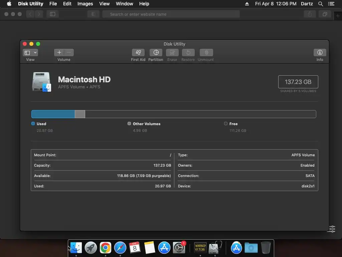The height and width of the screenshot is (257, 342).
Task: Open Spotlight search magnifier
Action: pyautogui.click(x=320, y=4)
